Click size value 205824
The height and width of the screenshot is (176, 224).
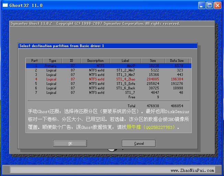coord(153,84)
